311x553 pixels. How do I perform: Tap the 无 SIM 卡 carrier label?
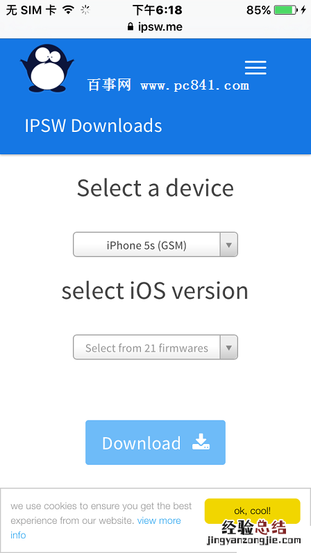coord(31,10)
